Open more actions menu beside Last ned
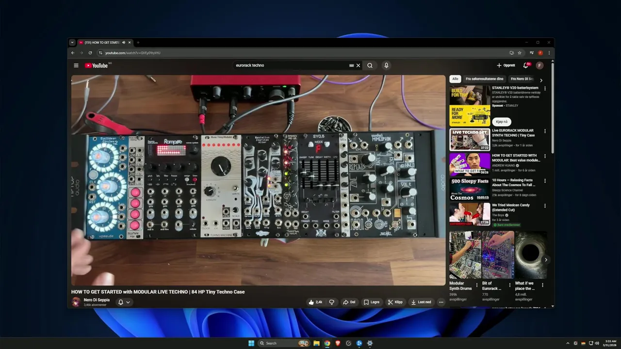The width and height of the screenshot is (621, 349). 441,302
